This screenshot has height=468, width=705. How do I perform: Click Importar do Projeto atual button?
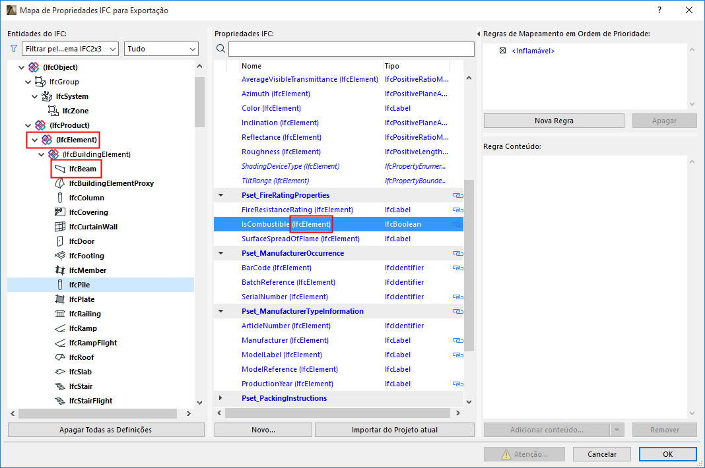(395, 430)
